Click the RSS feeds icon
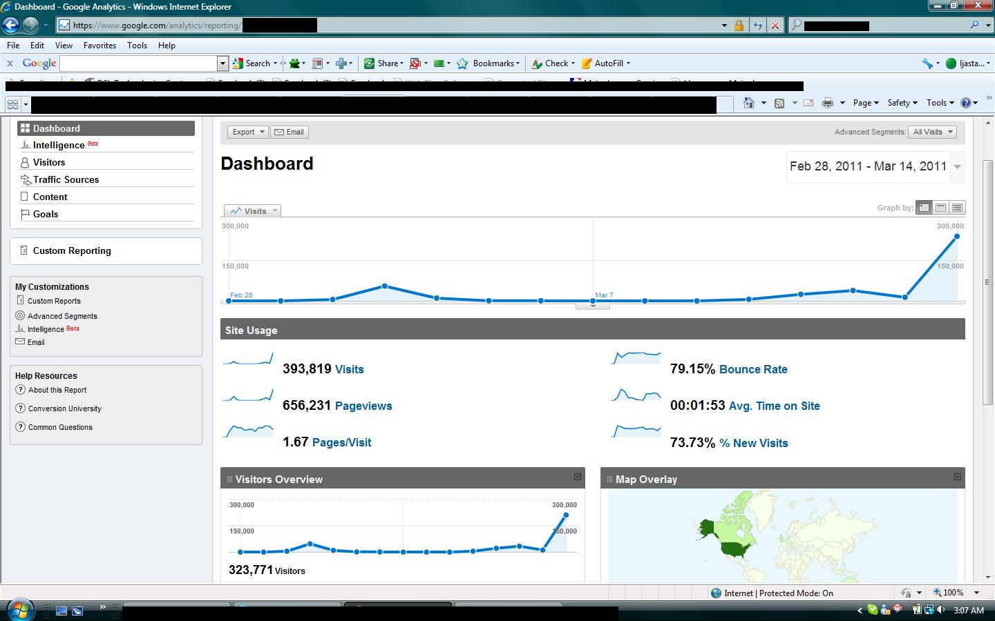Image resolution: width=995 pixels, height=621 pixels. 779,103
